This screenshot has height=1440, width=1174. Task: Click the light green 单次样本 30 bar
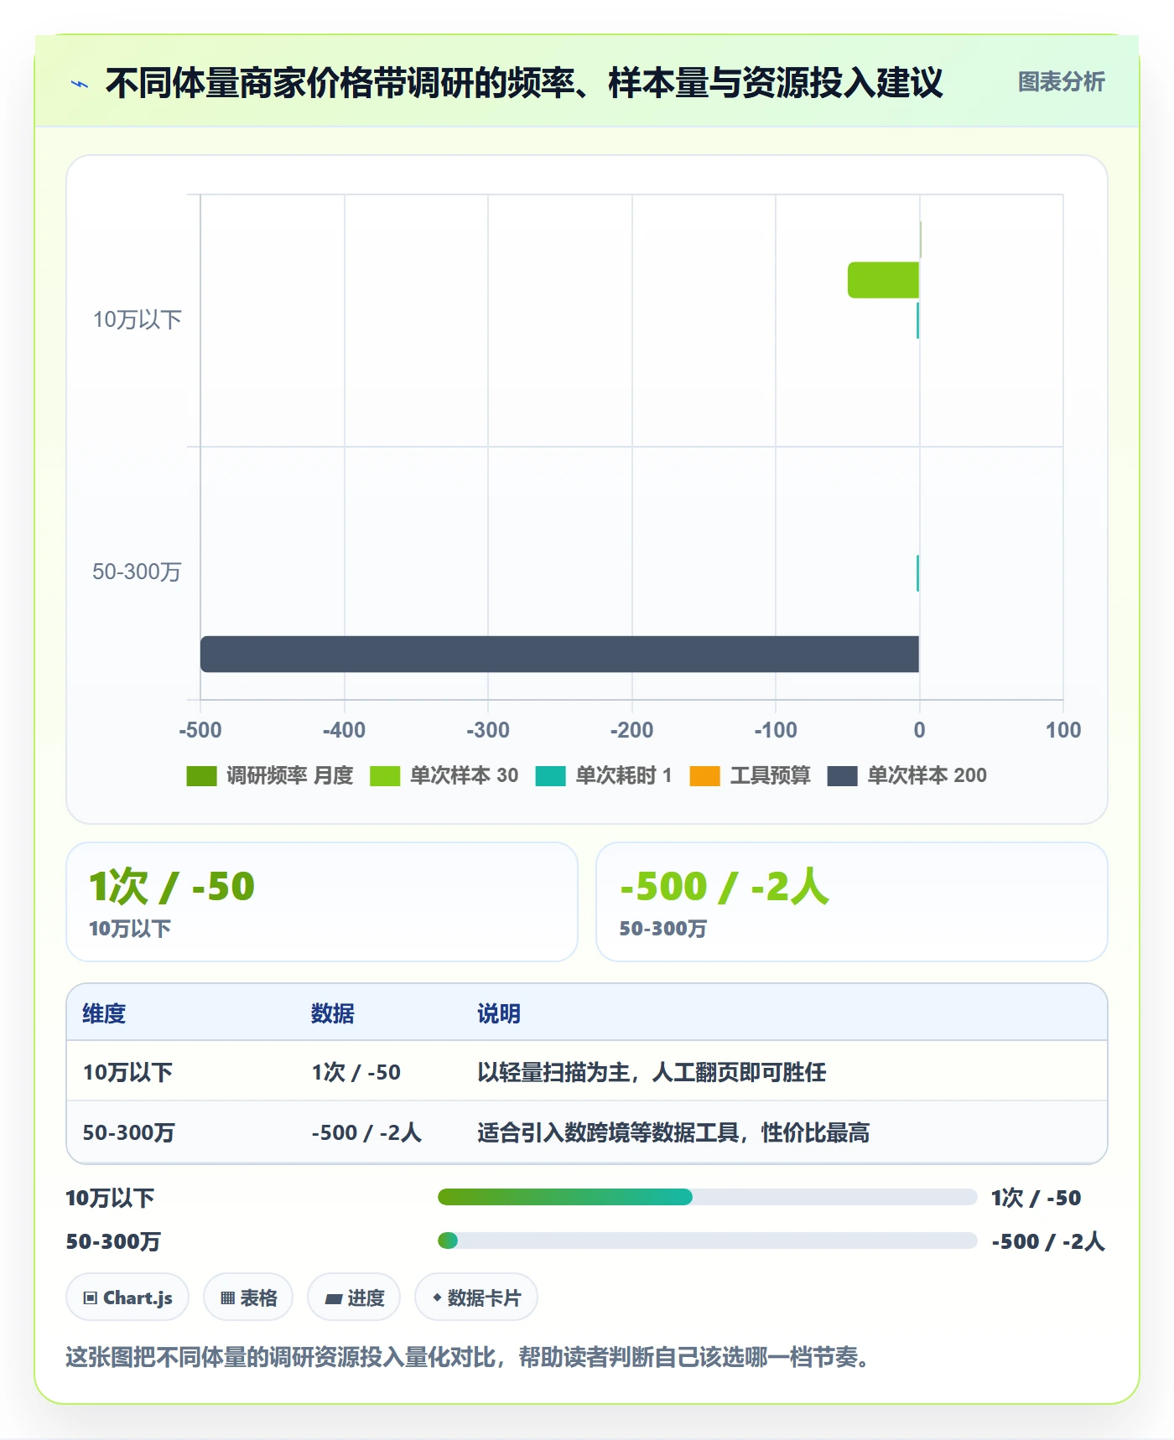point(883,280)
